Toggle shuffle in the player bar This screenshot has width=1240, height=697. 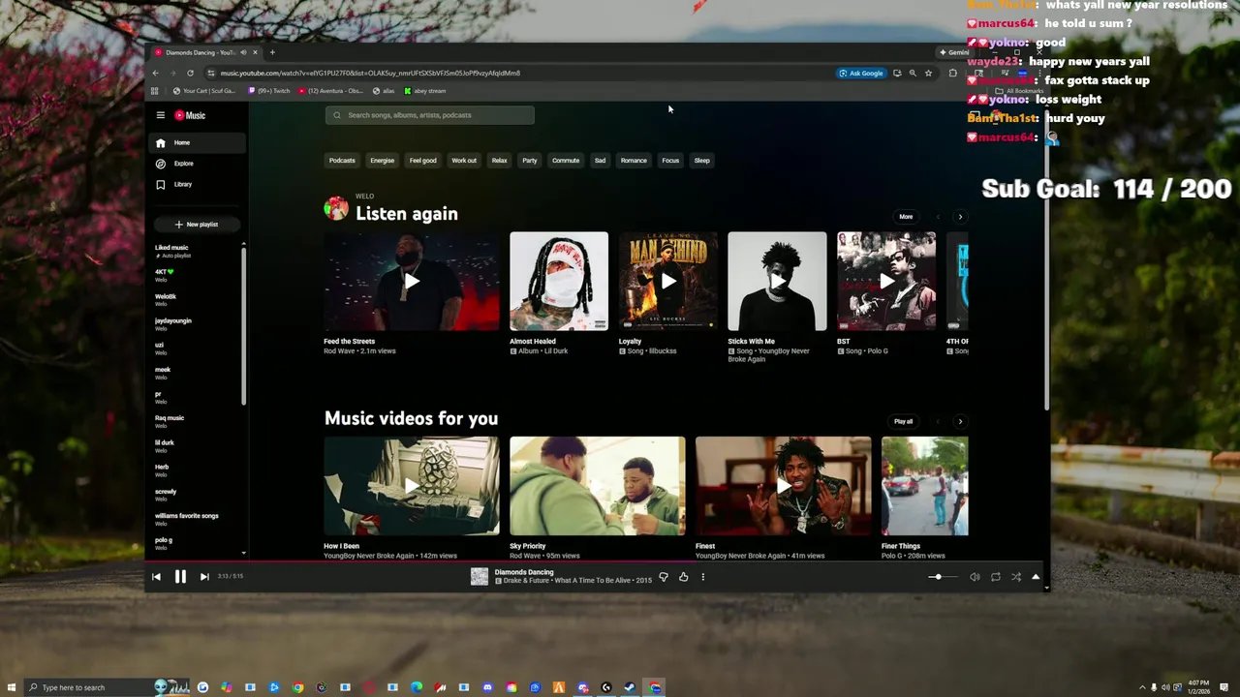click(1016, 577)
